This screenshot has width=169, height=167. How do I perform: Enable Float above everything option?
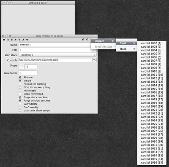20,87
